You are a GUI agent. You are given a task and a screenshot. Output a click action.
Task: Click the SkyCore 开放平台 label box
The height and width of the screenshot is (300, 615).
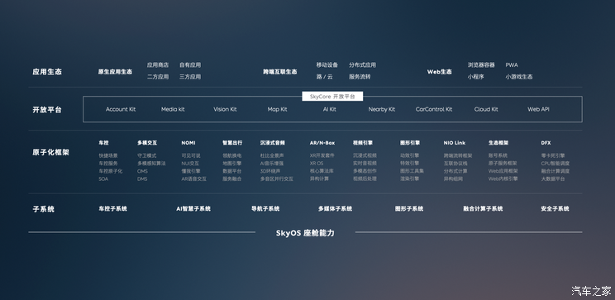(332, 97)
